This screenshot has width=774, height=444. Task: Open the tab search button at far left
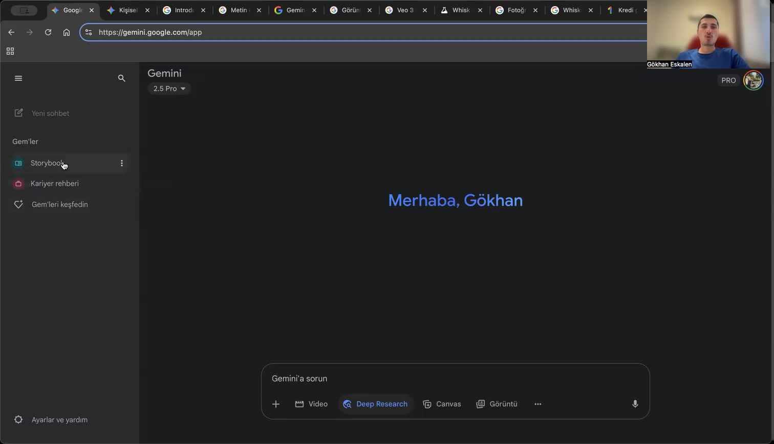tap(24, 10)
